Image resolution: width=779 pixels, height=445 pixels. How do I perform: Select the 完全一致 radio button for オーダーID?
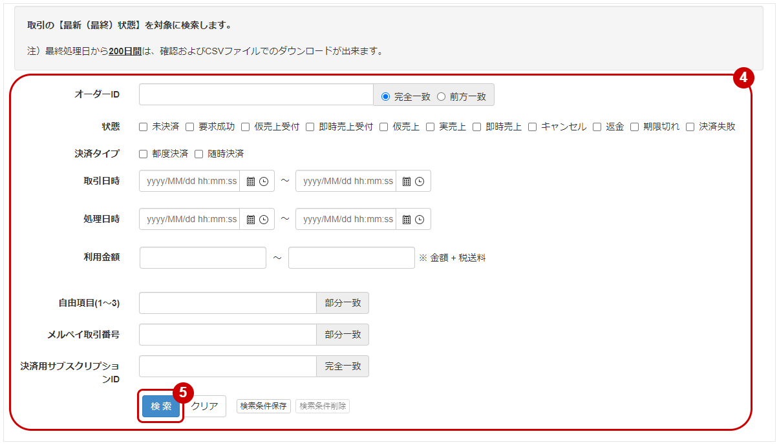386,97
